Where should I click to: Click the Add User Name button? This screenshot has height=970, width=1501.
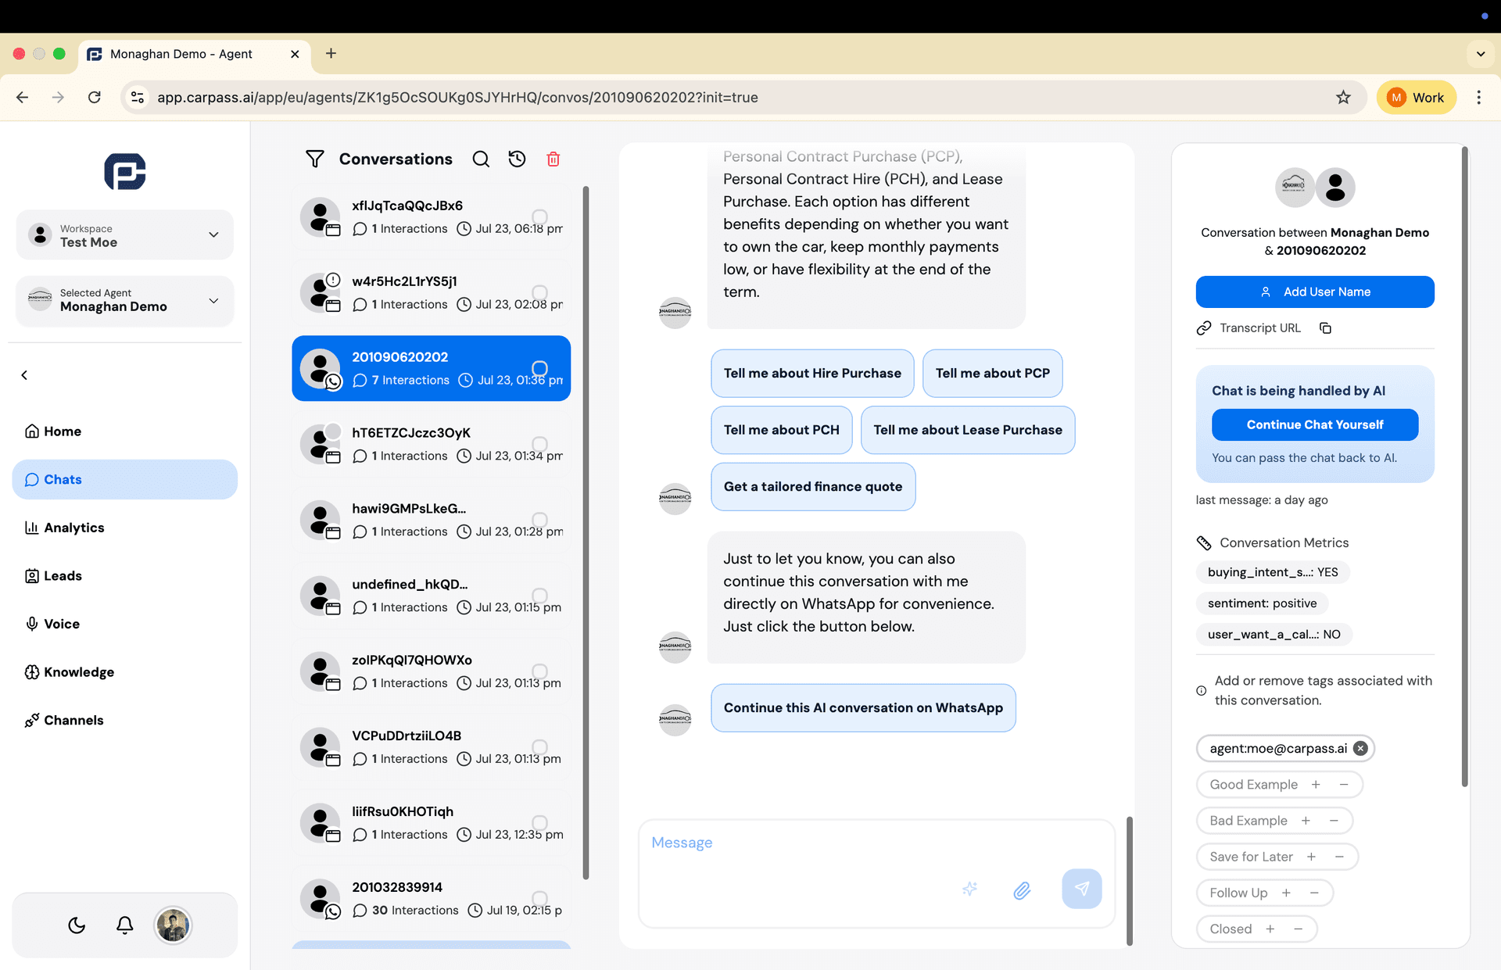[1315, 292]
